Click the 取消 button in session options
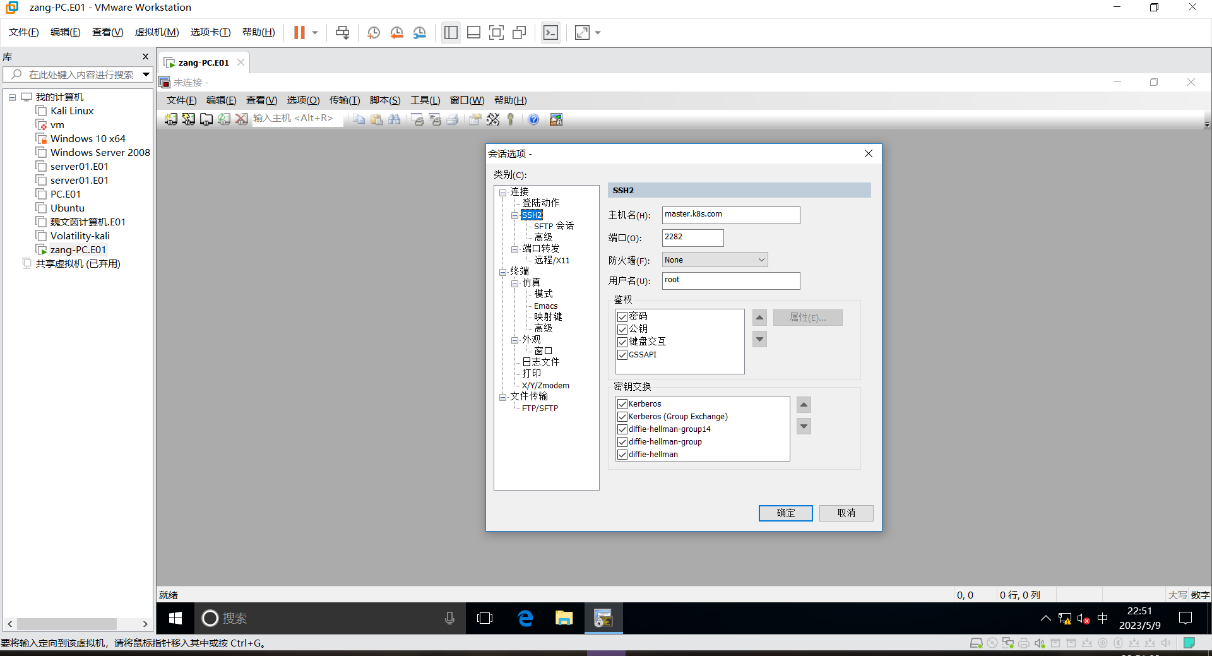 click(846, 513)
